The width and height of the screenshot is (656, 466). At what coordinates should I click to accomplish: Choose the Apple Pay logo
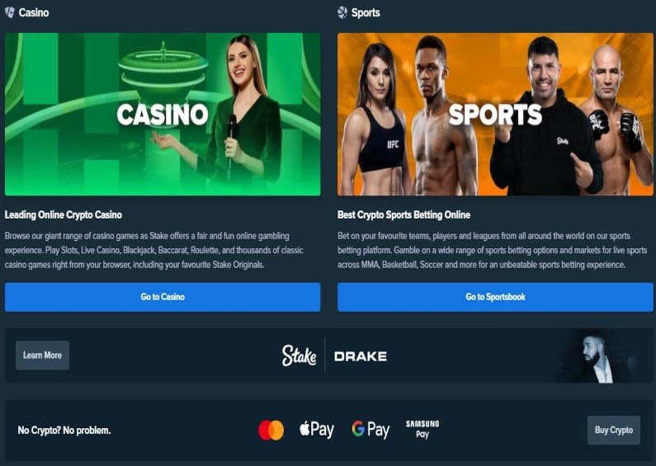click(317, 430)
